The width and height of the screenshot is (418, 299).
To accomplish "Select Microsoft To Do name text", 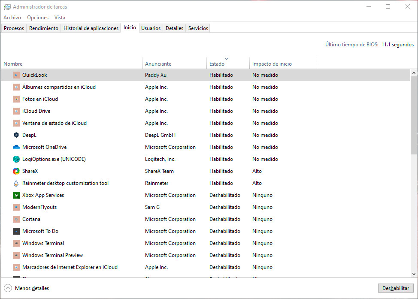I will coord(40,231).
